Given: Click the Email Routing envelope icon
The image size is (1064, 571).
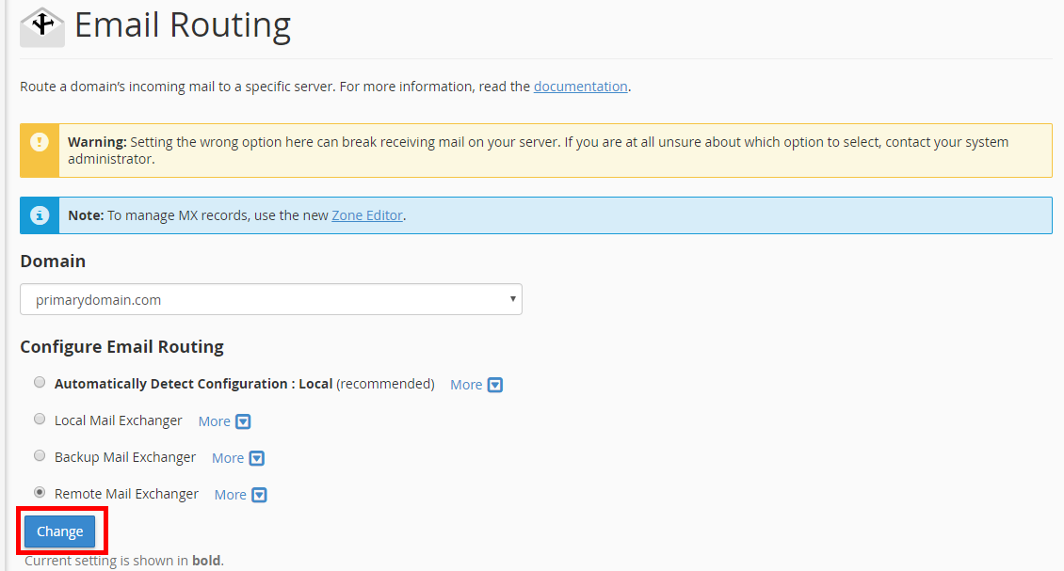Looking at the screenshot, I should pyautogui.click(x=42, y=26).
